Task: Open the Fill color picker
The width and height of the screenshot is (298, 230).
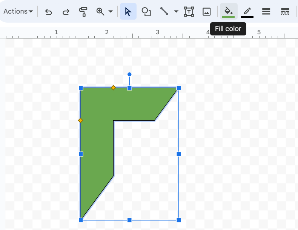Action: [229, 11]
